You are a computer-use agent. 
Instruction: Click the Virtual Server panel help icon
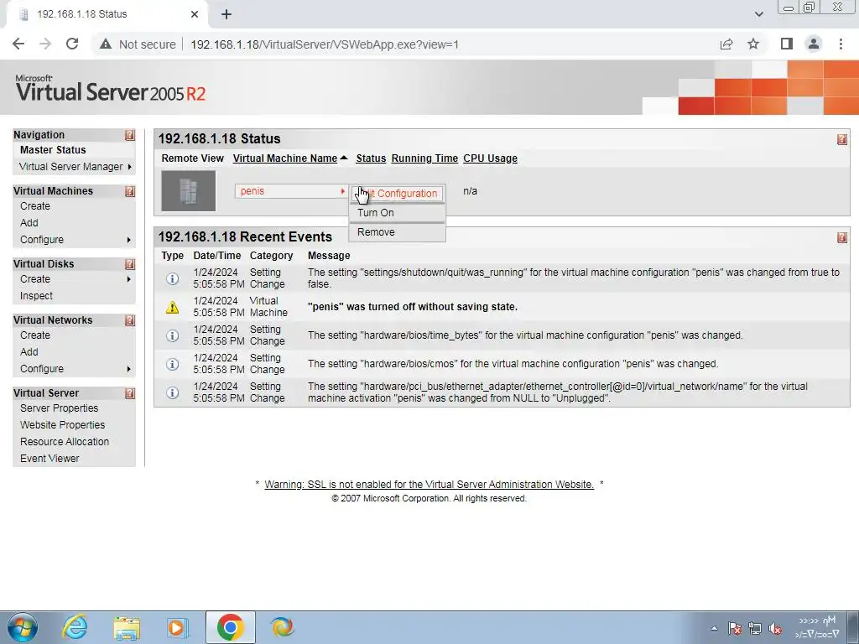point(130,393)
